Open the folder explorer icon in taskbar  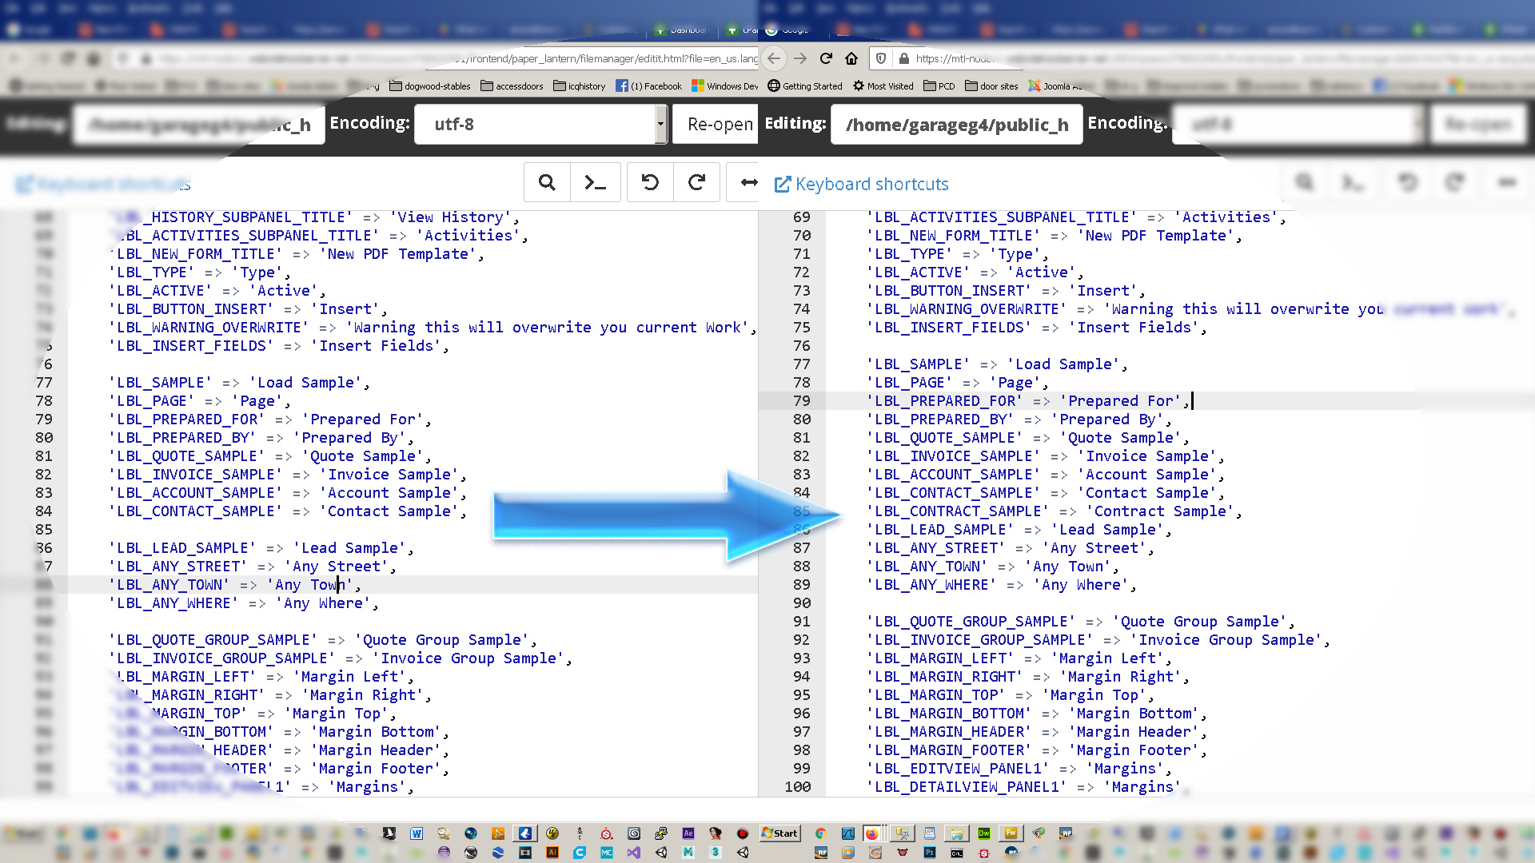957,833
